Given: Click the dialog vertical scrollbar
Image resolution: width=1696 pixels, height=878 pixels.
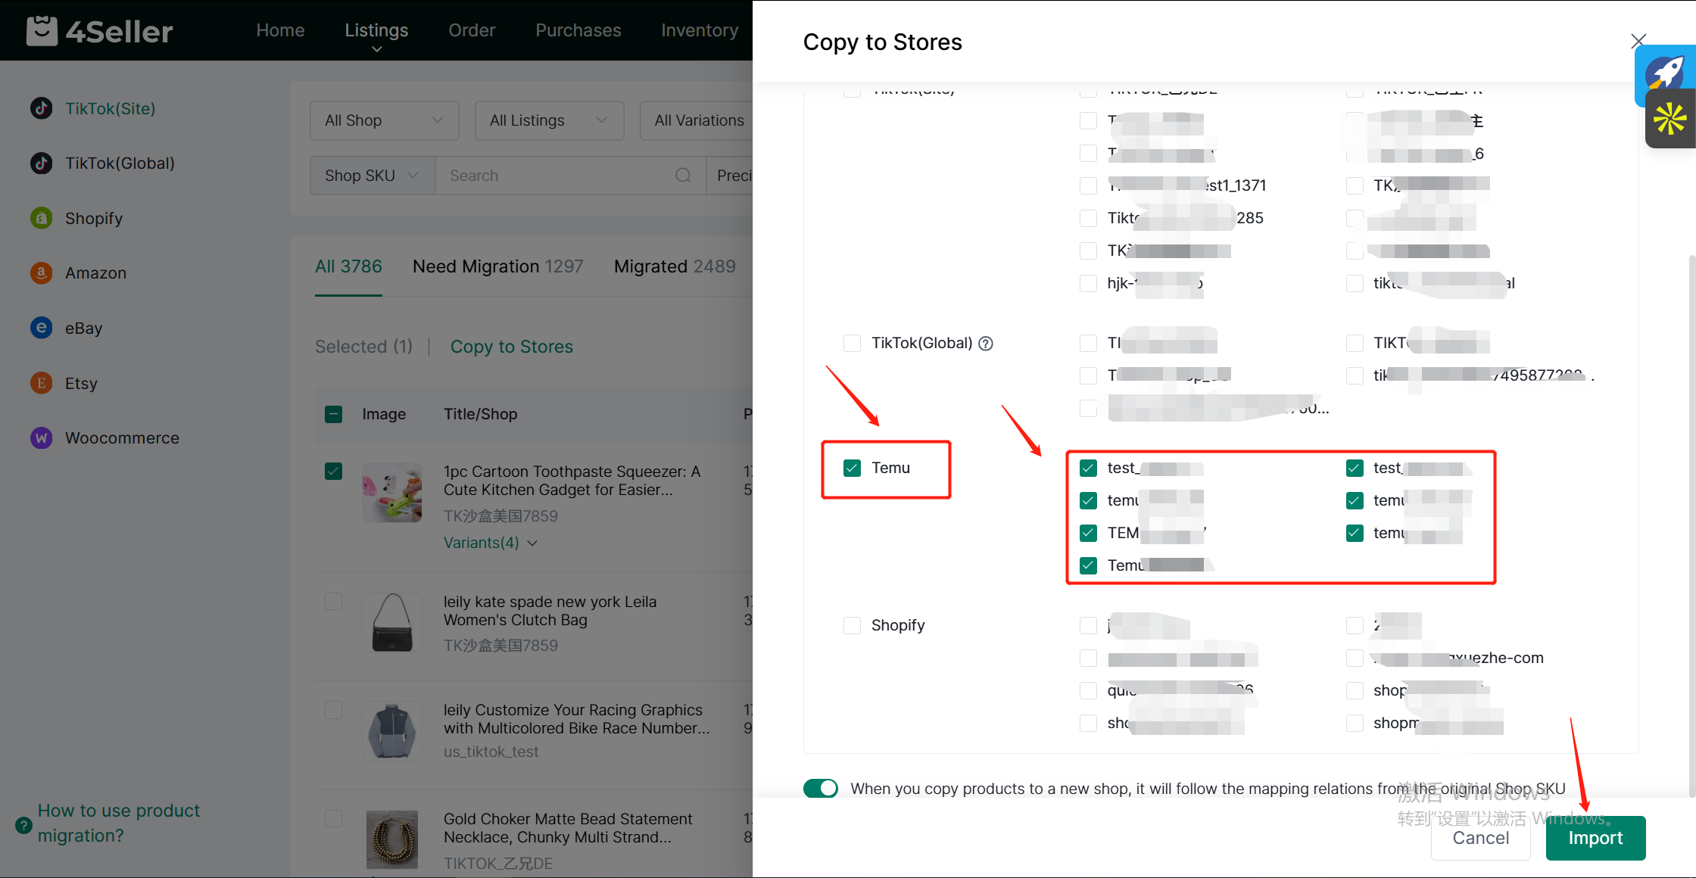Looking at the screenshot, I should [x=1691, y=526].
